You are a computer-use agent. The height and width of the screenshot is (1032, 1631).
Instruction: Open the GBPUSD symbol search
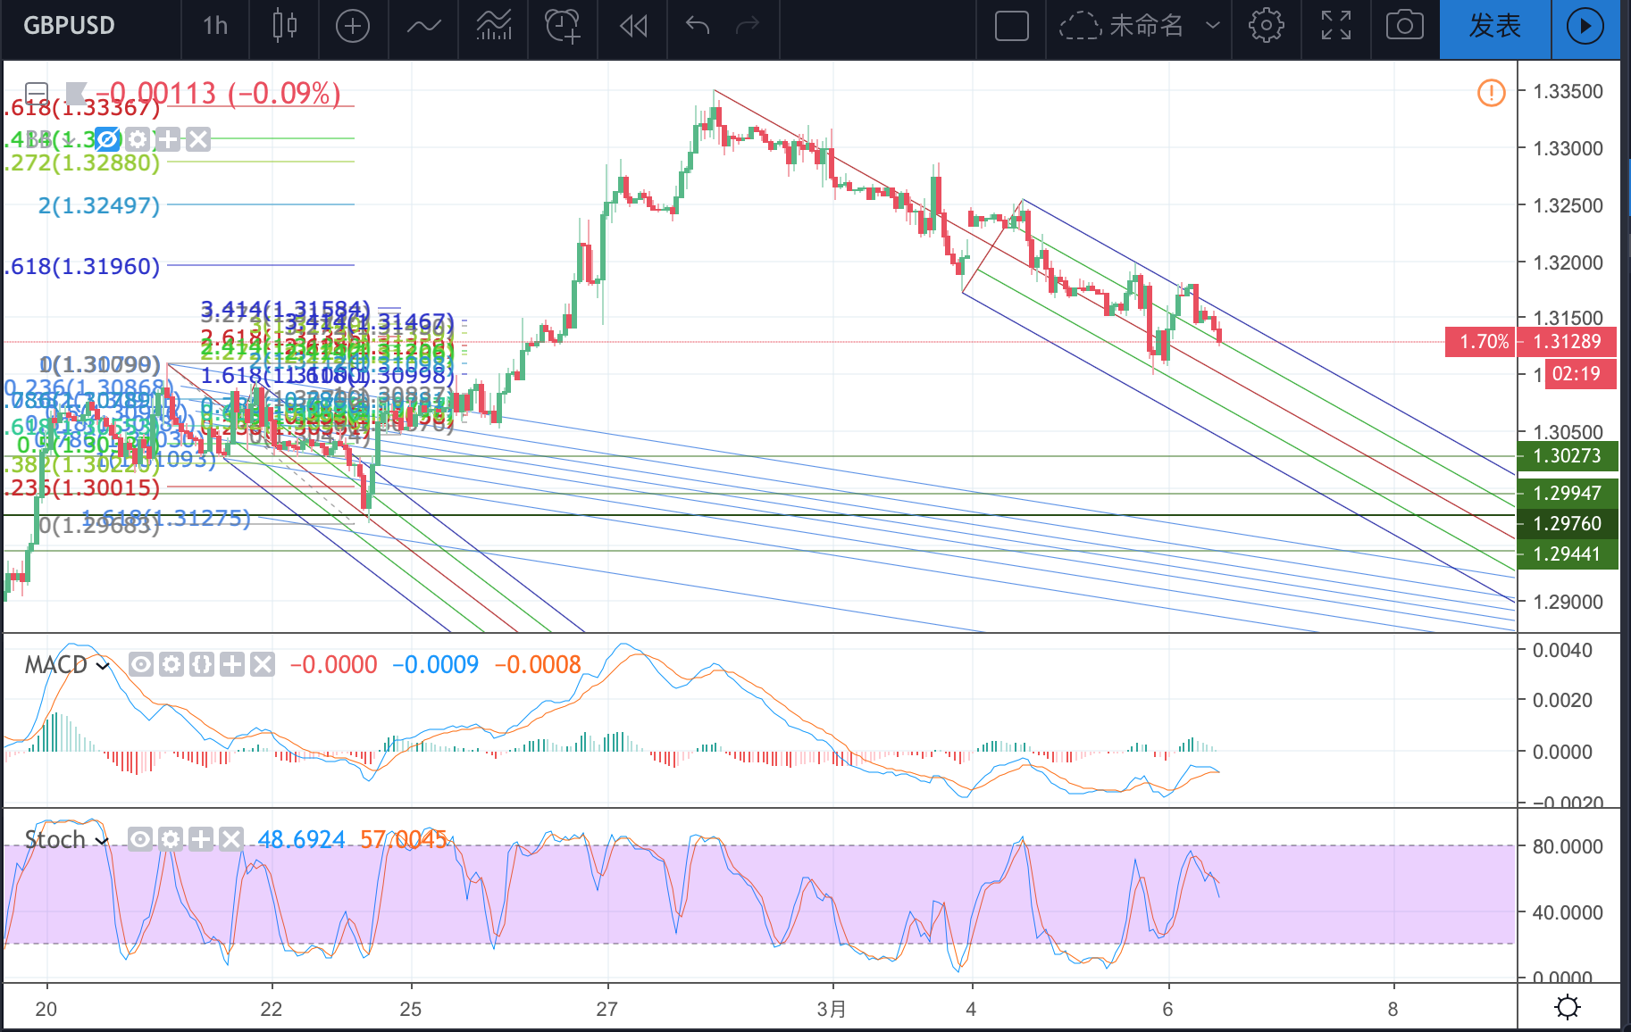coord(70,26)
